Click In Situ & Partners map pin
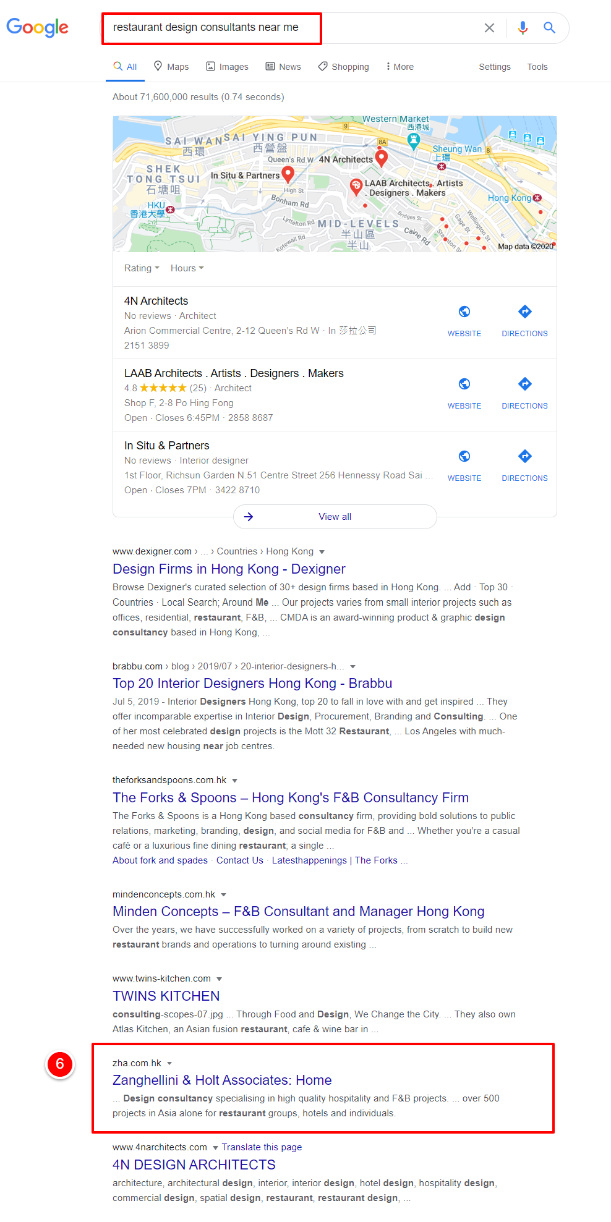The height and width of the screenshot is (1222, 611). pos(288,174)
